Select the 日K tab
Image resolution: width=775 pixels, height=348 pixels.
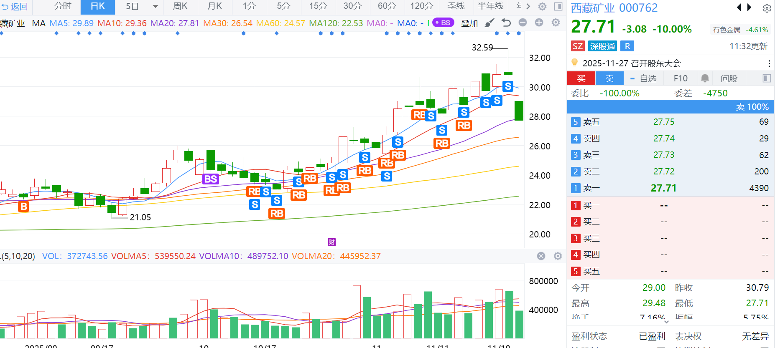(x=97, y=6)
